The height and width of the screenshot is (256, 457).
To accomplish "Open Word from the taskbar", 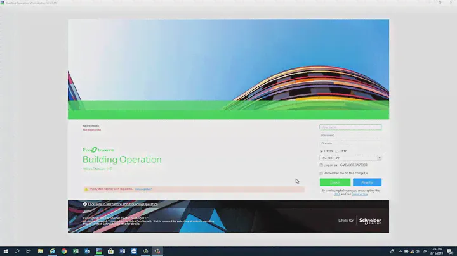I will point(122,251).
